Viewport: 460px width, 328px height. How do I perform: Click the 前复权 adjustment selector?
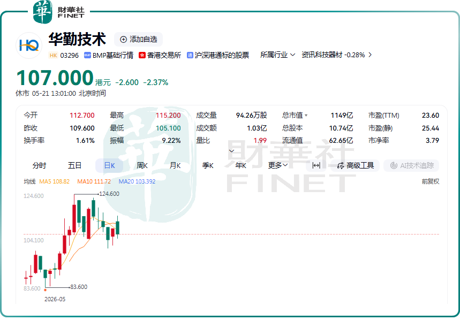pyautogui.click(x=431, y=181)
